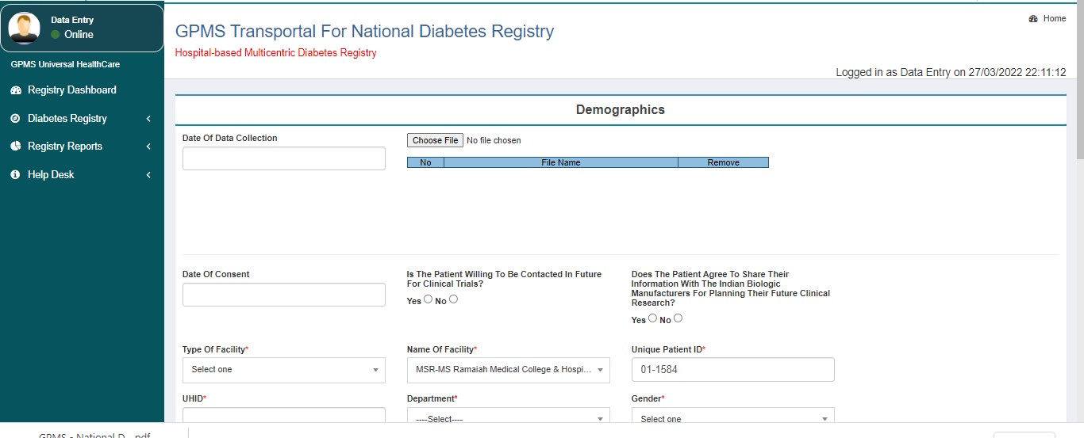The width and height of the screenshot is (1084, 438).
Task: Click the Registry Reports pie chart icon
Action: coord(15,147)
